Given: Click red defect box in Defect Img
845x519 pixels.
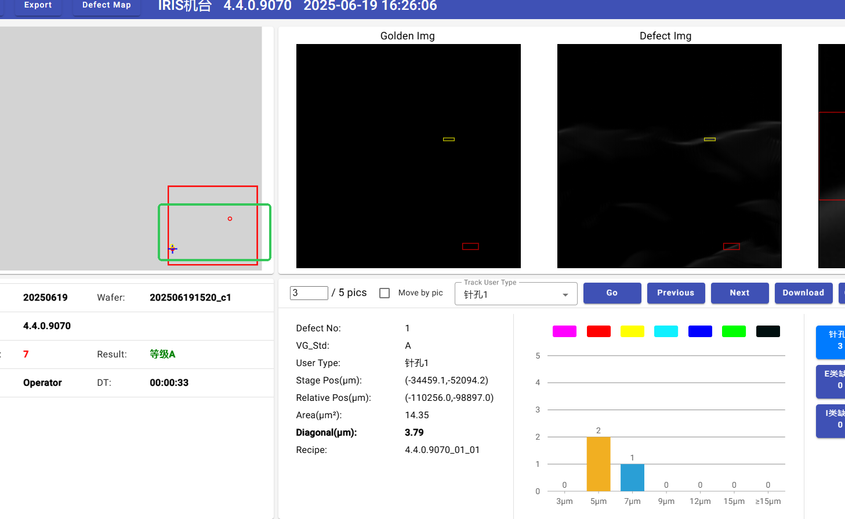Looking at the screenshot, I should pos(731,246).
